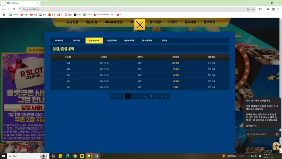Open the green sports bookmark
Viewport: 282px width, 159px height.
coord(87,15)
